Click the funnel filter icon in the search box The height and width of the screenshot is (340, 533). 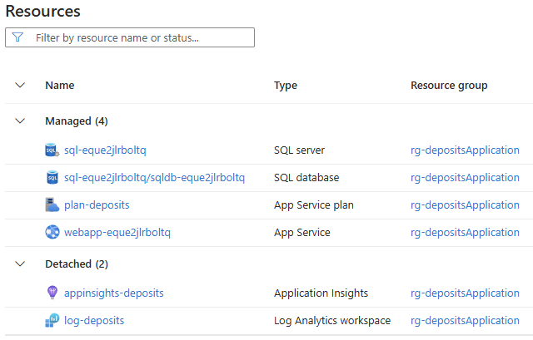coord(17,37)
